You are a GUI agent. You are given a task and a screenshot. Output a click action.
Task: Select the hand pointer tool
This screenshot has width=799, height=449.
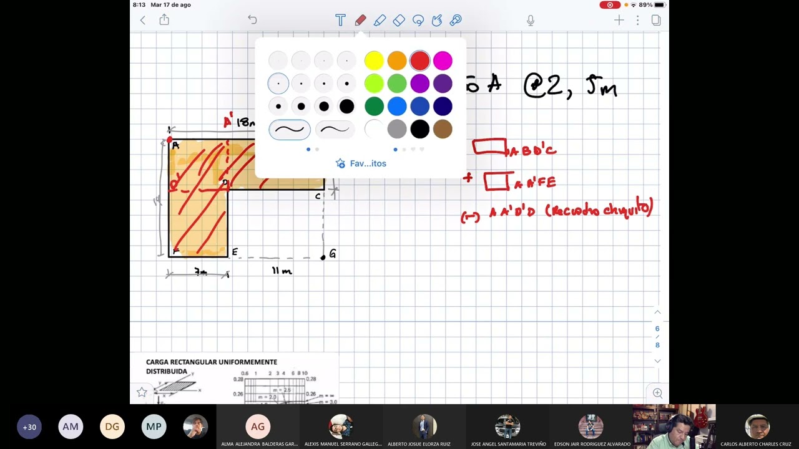[x=437, y=21]
